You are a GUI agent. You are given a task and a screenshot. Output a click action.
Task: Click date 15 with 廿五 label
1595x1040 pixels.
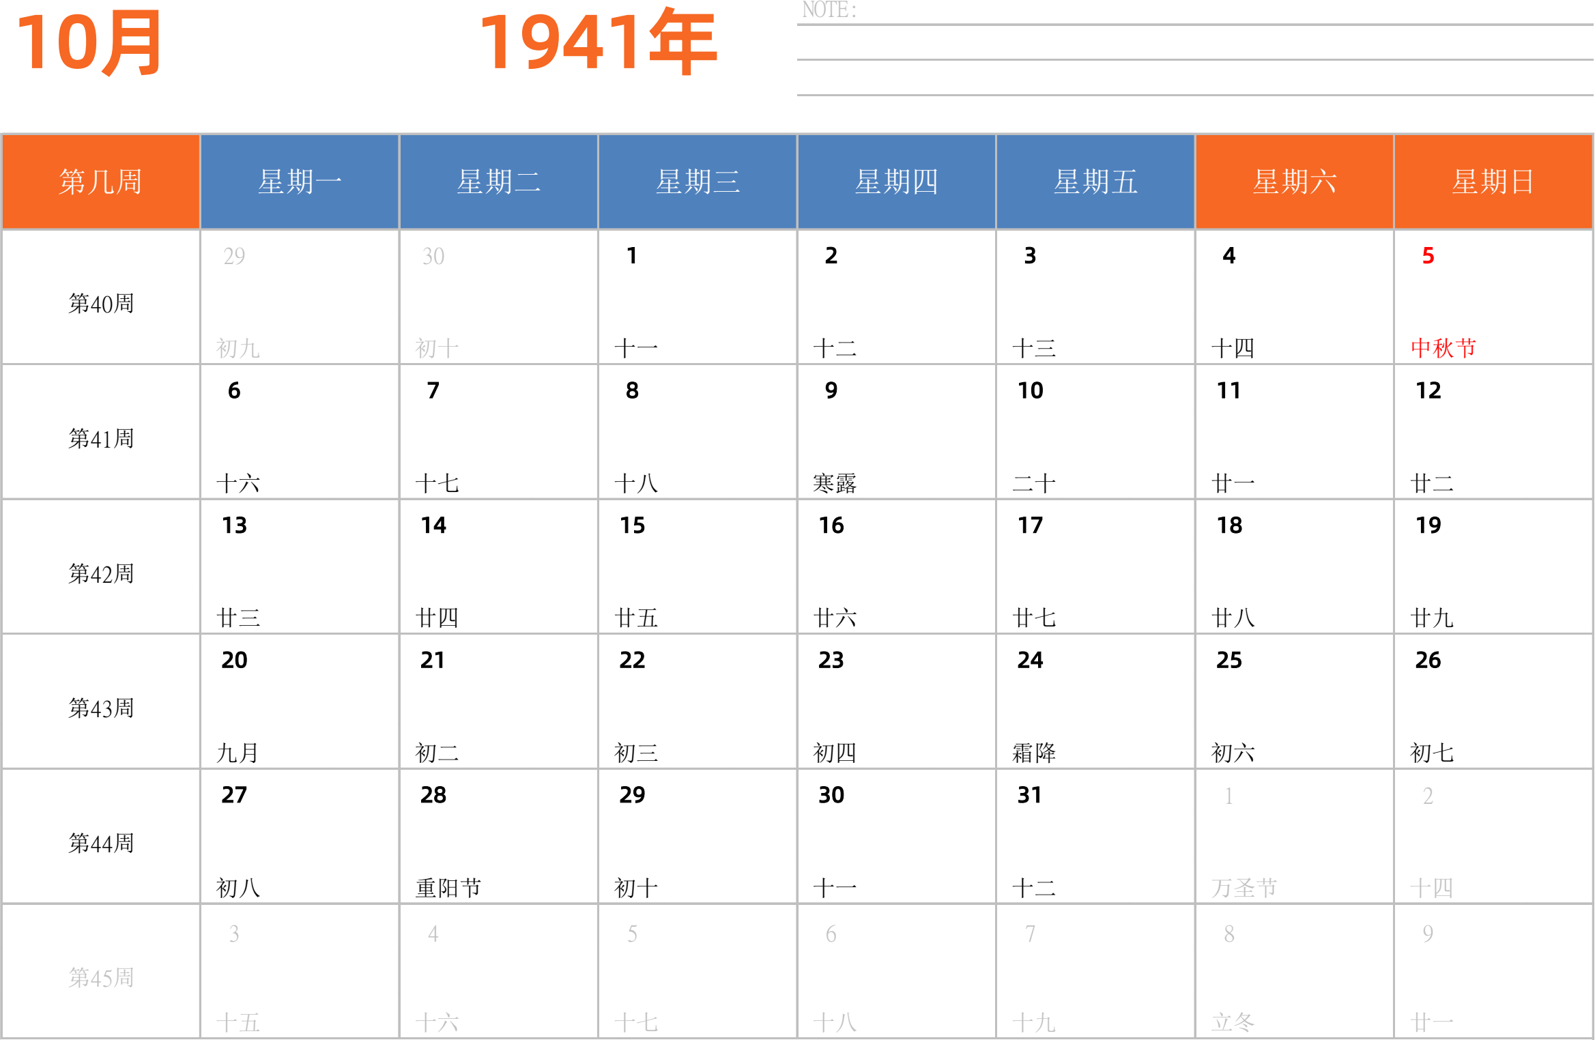[x=697, y=567]
